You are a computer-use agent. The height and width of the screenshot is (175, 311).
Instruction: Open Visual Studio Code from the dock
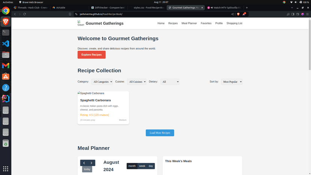click(6, 44)
